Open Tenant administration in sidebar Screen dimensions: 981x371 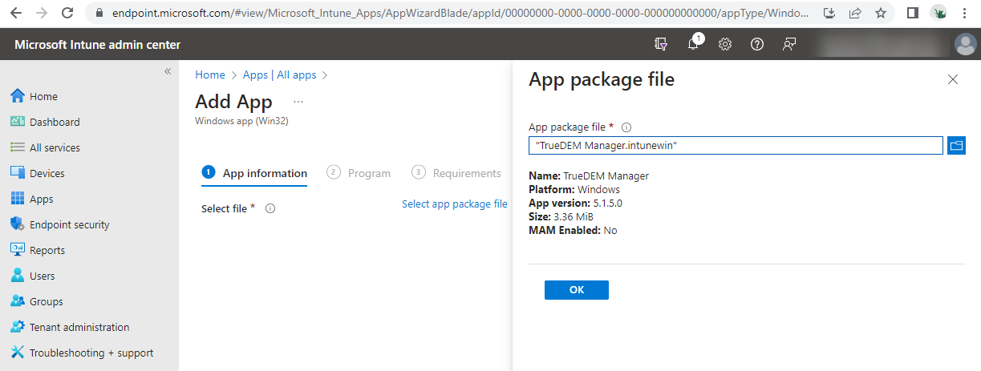[x=79, y=327]
